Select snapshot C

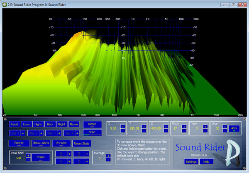click(61, 161)
